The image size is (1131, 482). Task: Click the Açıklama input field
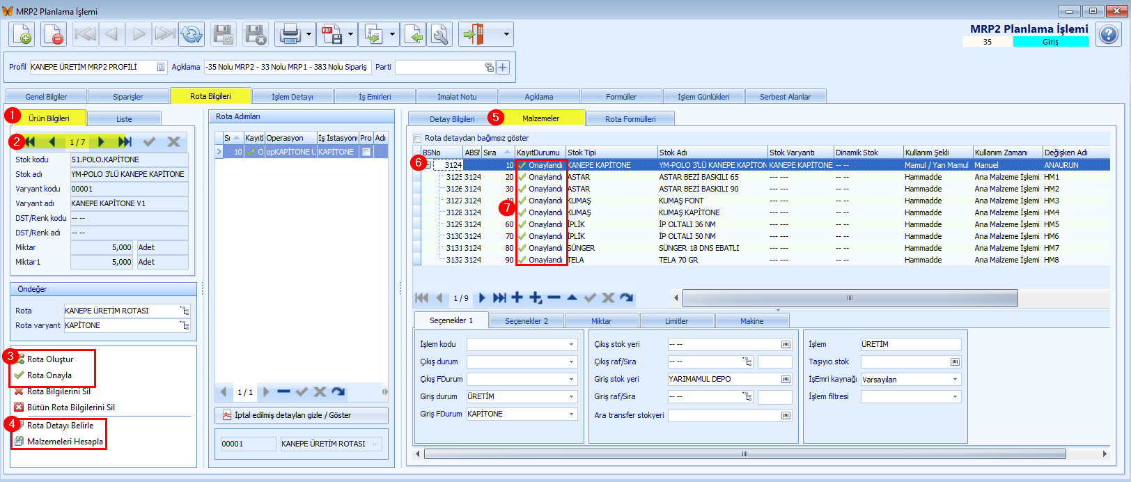pos(287,67)
